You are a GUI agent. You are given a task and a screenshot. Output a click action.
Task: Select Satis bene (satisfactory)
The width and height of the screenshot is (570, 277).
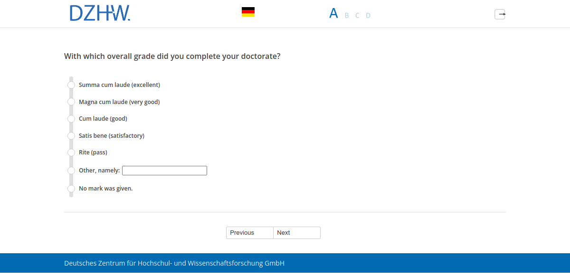[71, 135]
